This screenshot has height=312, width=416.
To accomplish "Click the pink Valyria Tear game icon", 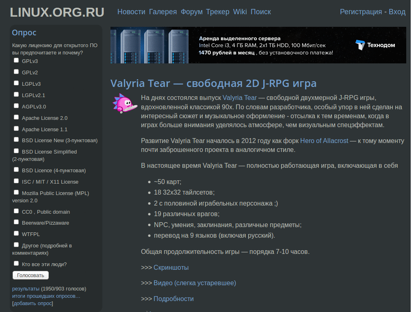I will pos(125,103).
